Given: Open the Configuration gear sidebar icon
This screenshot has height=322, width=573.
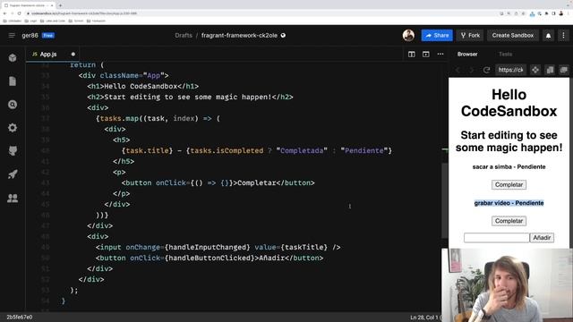Looking at the screenshot, I should tap(13, 128).
